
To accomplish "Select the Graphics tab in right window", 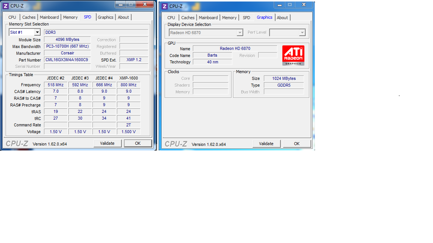I will pos(265,17).
